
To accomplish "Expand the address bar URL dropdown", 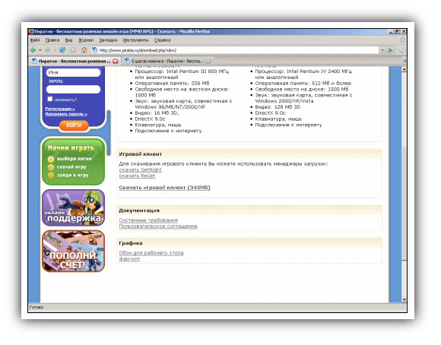I will (x=382, y=50).
